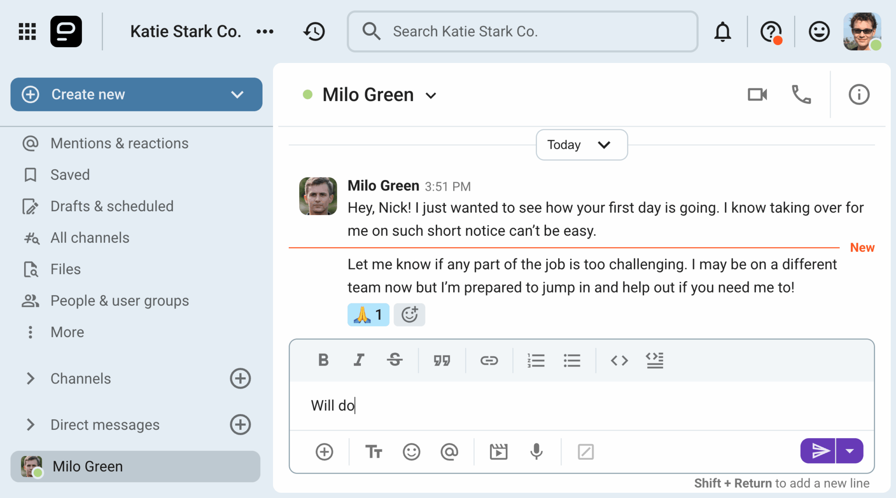Image resolution: width=896 pixels, height=498 pixels.
Task: Toggle bold formatting
Action: (x=323, y=360)
